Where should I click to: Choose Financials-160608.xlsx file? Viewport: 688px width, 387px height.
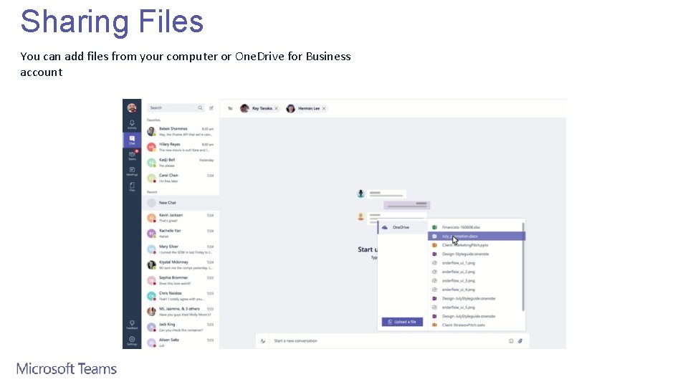[x=475, y=227]
